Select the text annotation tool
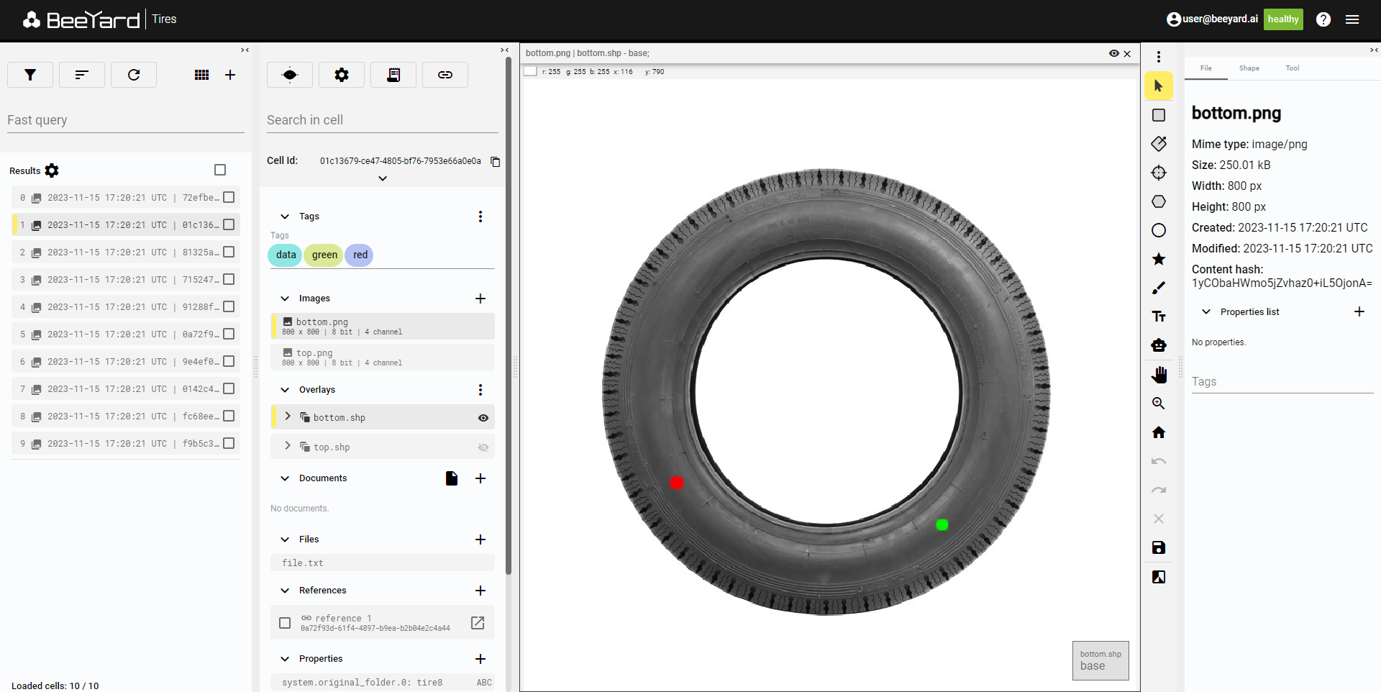 click(1158, 317)
